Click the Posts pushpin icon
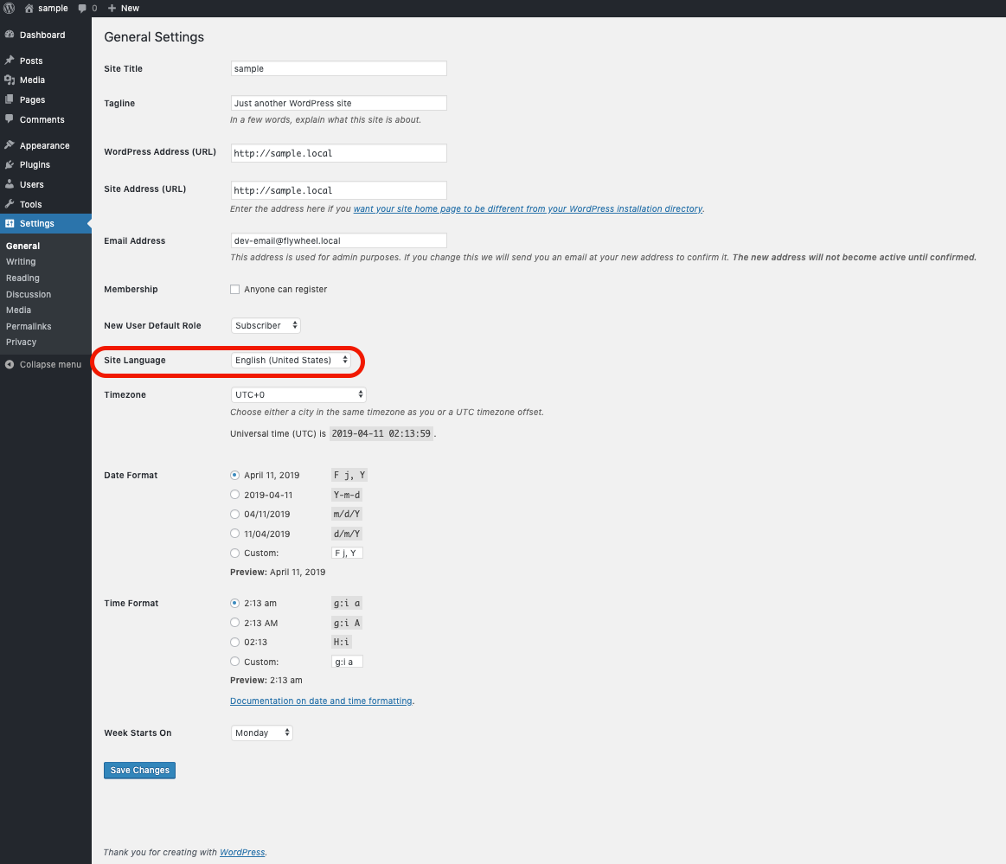1006x864 pixels. coord(10,61)
